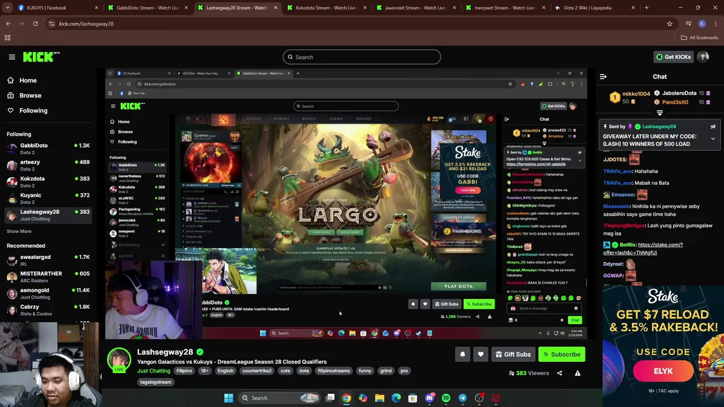Open the Windows Start menu
Screen dimensions: 724x407
229,398
